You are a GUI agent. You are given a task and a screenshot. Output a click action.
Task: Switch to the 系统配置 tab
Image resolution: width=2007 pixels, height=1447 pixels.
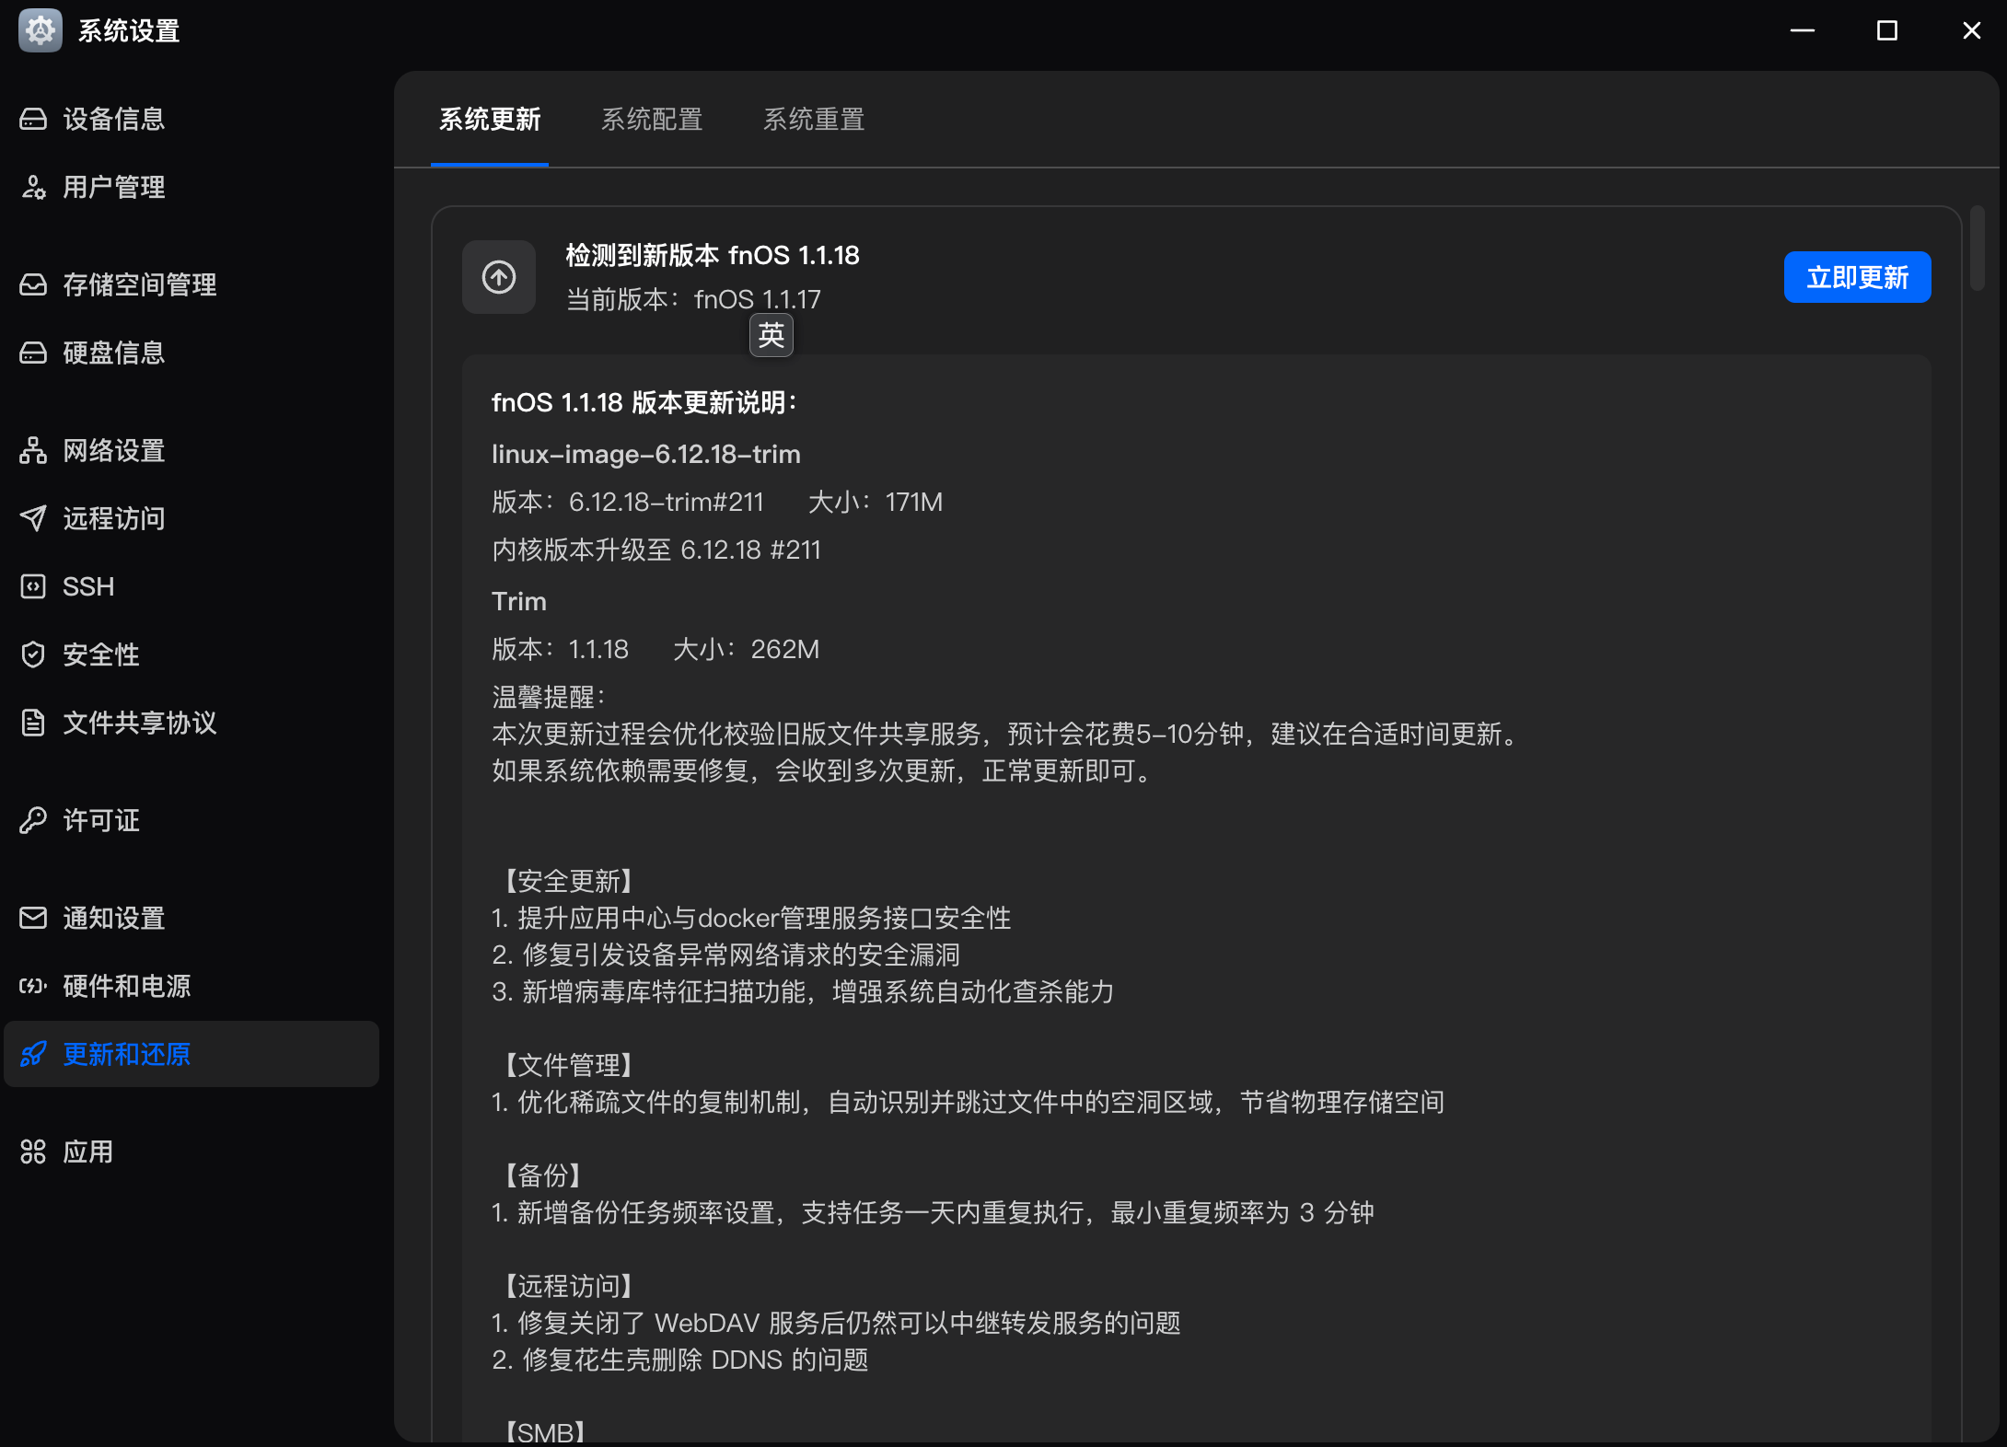click(652, 120)
